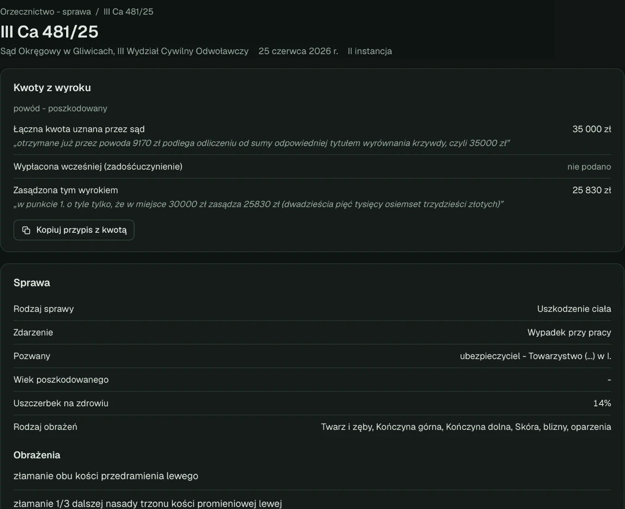This screenshot has height=509, width=625.
Task: Click the Uszkodzenie ciała value
Action: click(x=574, y=309)
